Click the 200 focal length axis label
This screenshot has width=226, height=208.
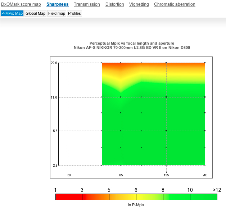tap(205, 175)
